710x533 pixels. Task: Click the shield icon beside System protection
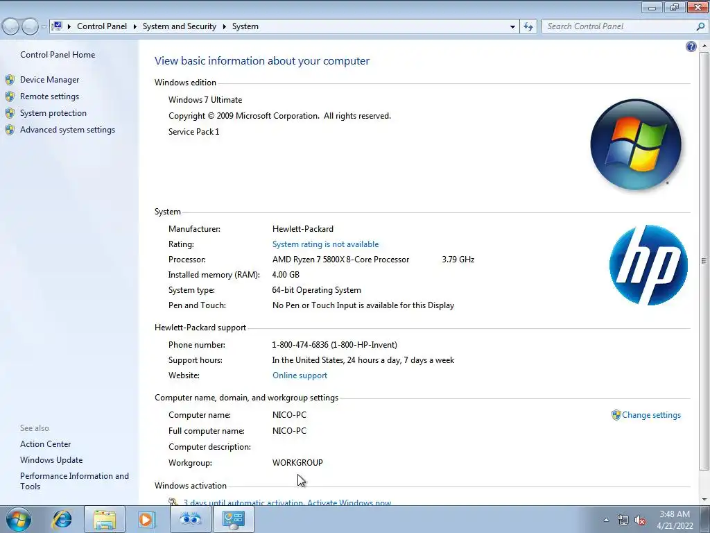tap(10, 113)
